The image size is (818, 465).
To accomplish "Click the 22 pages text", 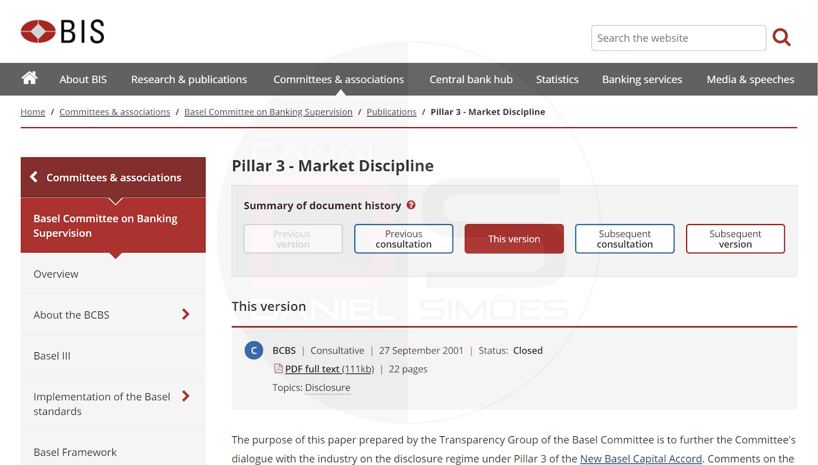I will coord(408,369).
